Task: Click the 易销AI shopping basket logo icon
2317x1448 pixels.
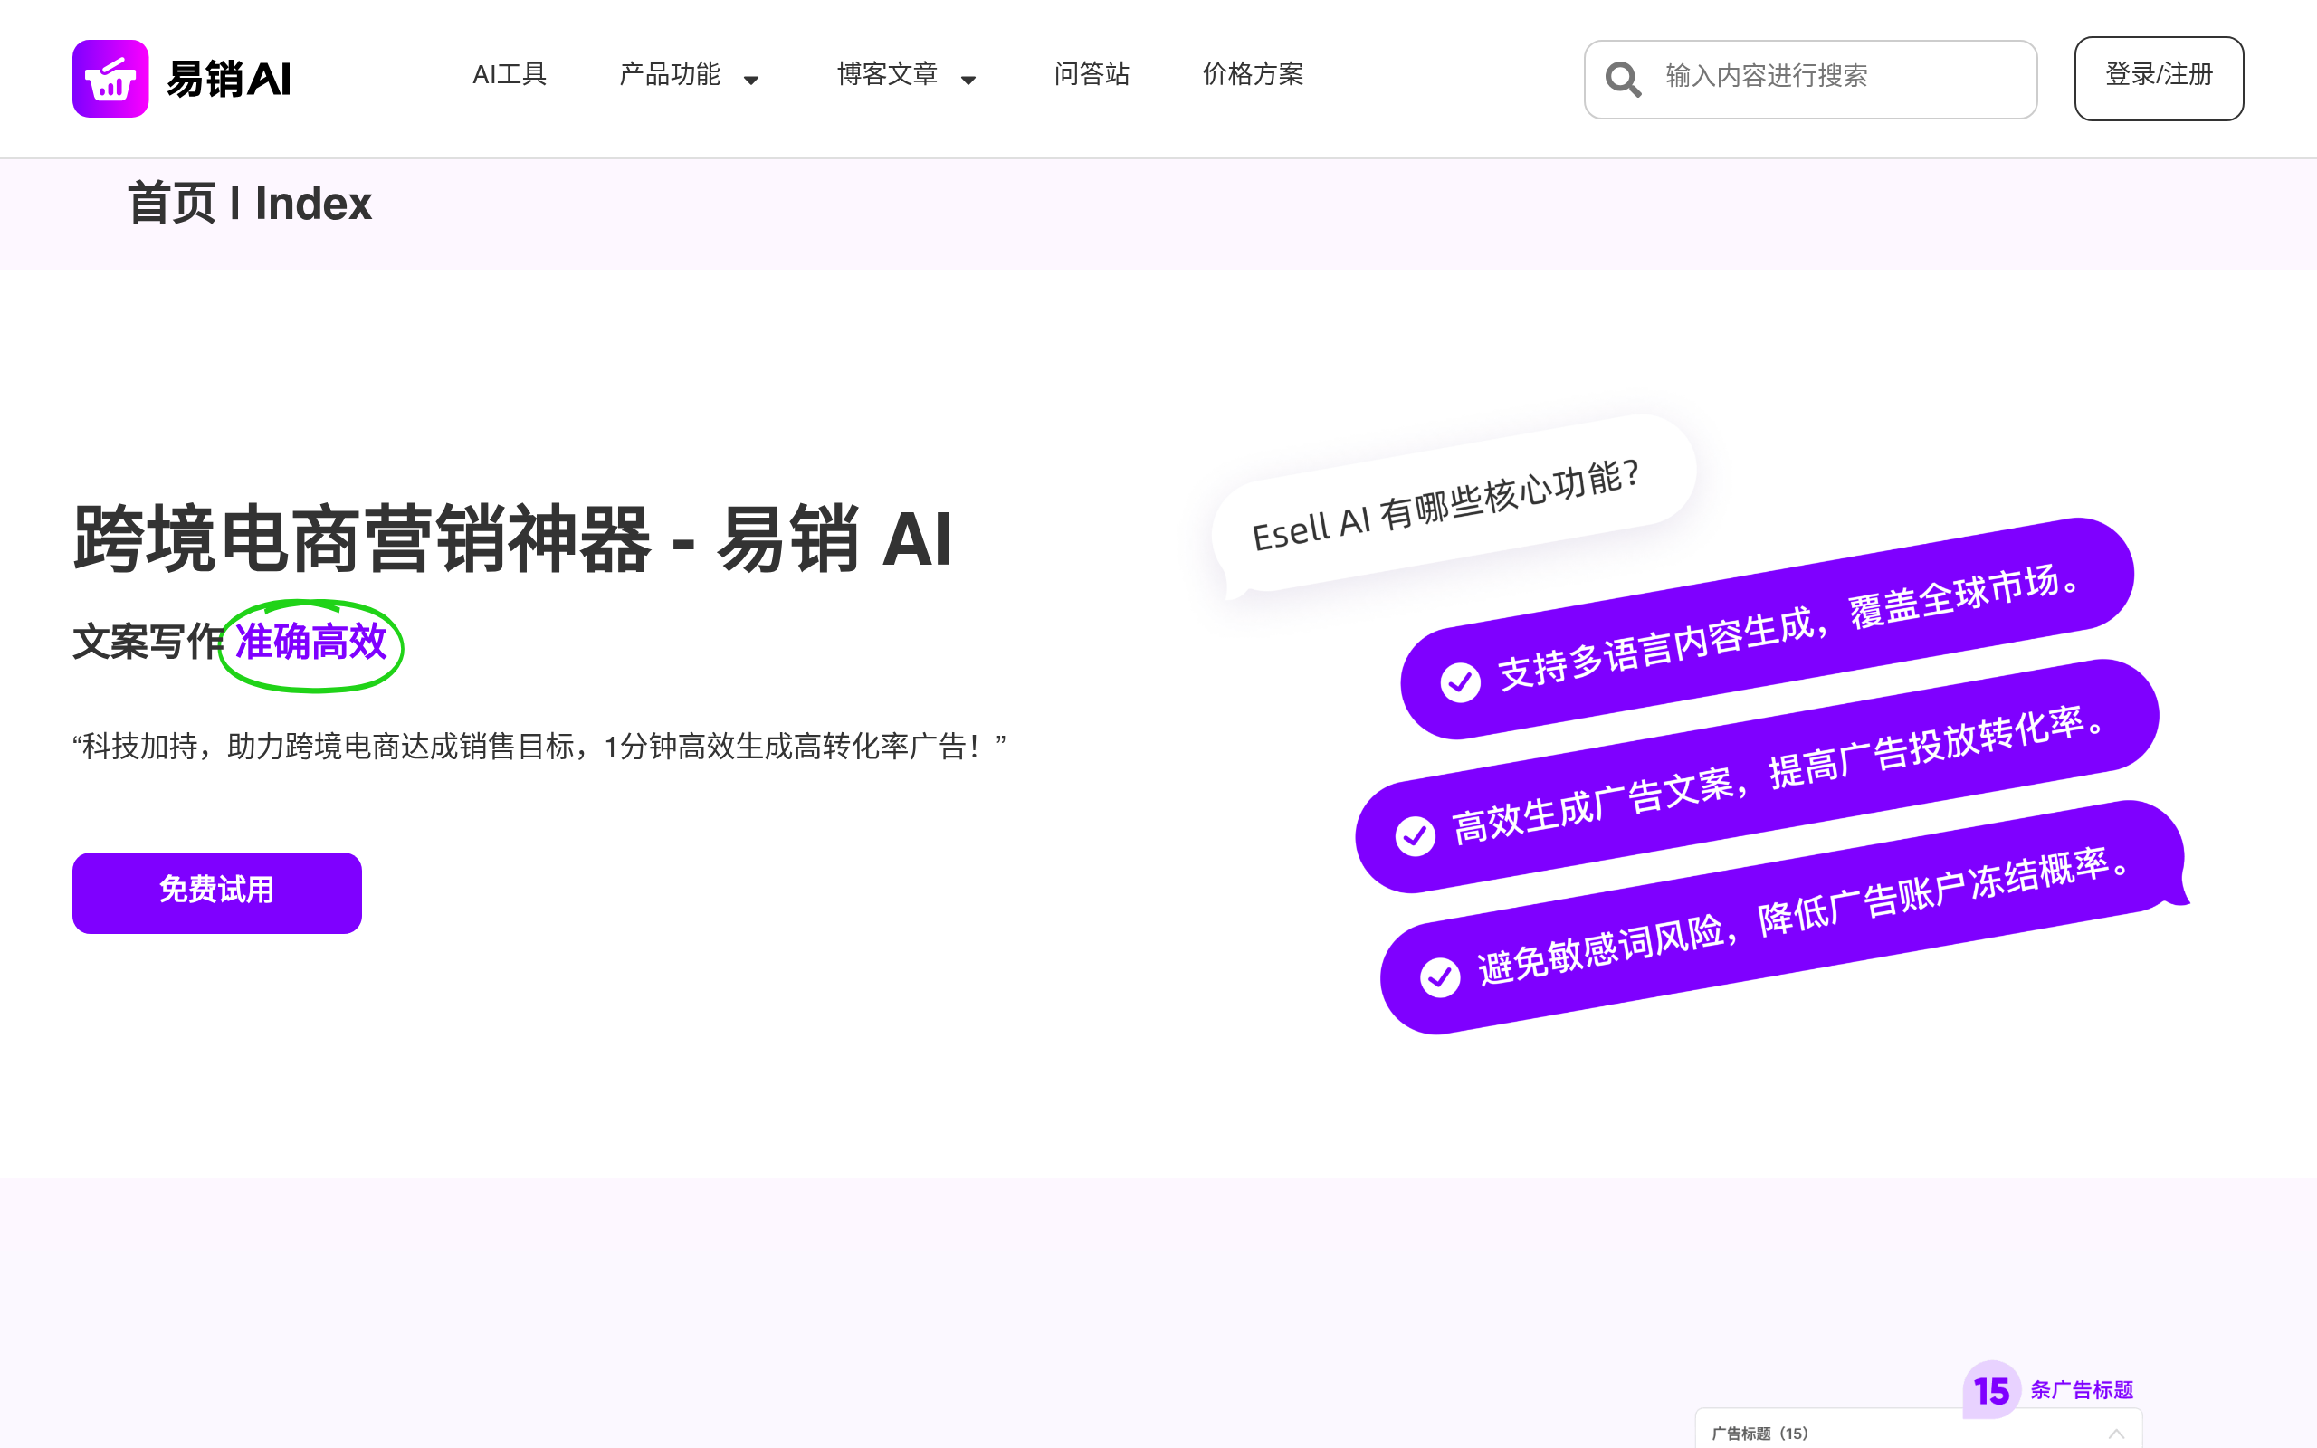Action: 110,79
